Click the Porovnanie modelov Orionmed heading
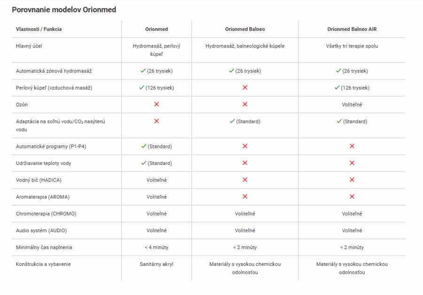 (64, 10)
